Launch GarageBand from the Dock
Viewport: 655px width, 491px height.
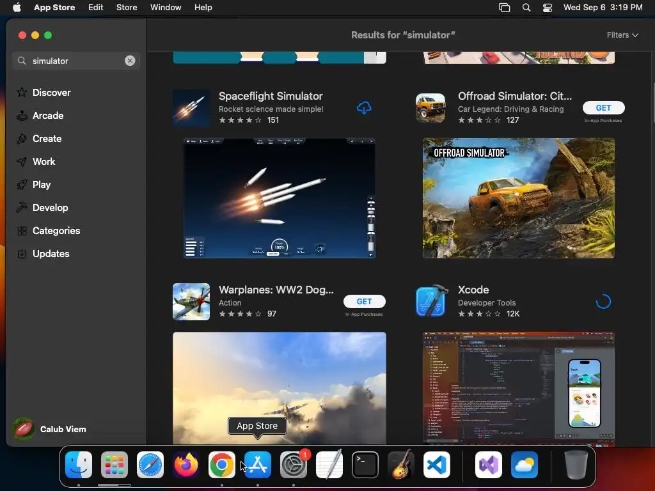pyautogui.click(x=401, y=465)
